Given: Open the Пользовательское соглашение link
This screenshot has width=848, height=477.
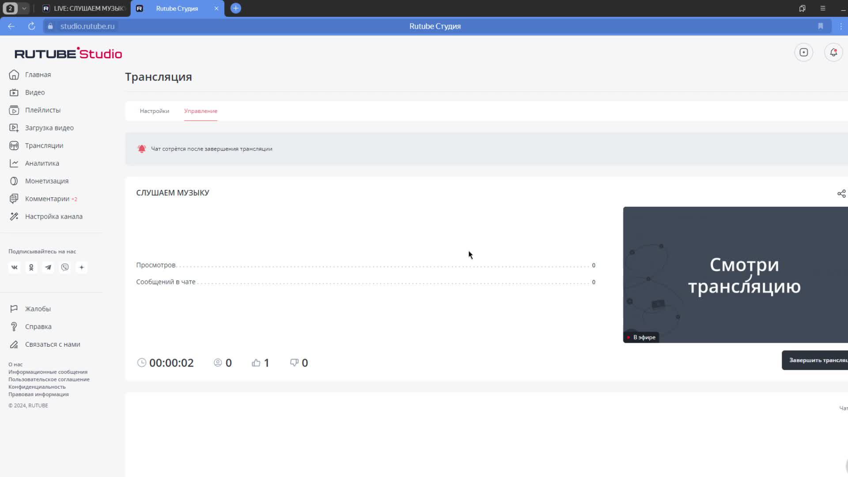Looking at the screenshot, I should pos(49,379).
